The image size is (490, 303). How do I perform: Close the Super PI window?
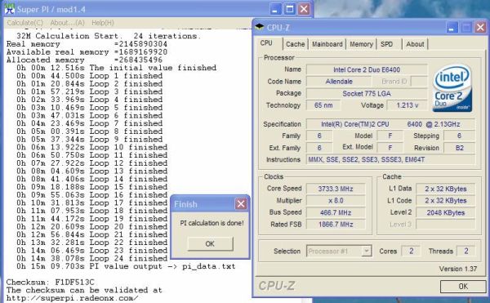[x=304, y=9]
